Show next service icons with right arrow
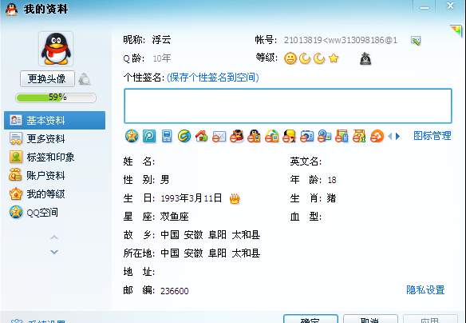Image resolution: width=466 pixels, height=323 pixels. point(397,137)
